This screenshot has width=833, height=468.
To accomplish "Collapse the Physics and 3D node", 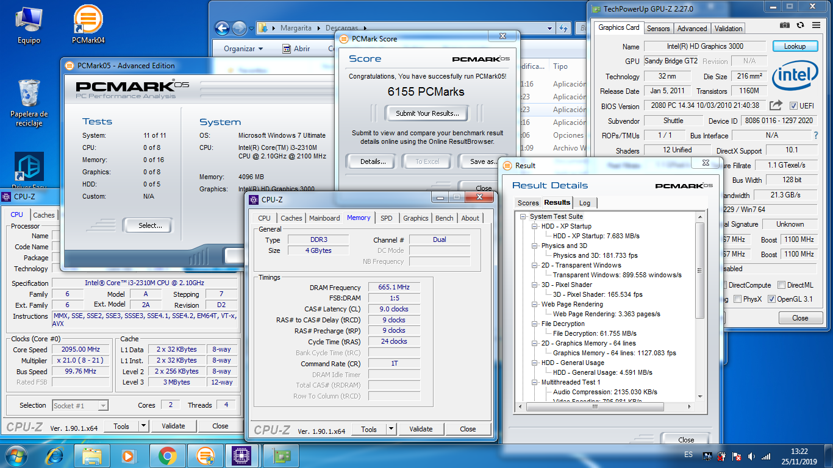I will tap(535, 246).
